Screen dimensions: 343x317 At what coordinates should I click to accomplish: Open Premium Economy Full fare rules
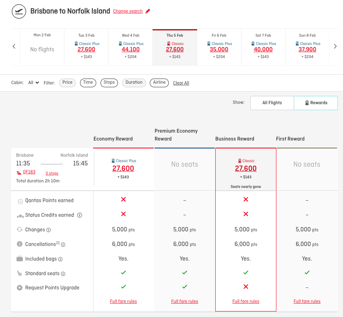click(185, 301)
